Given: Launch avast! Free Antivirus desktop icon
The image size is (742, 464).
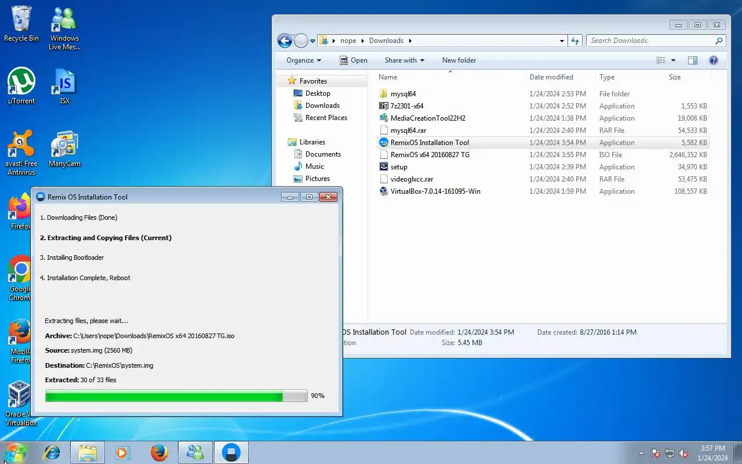Looking at the screenshot, I should 21,153.
